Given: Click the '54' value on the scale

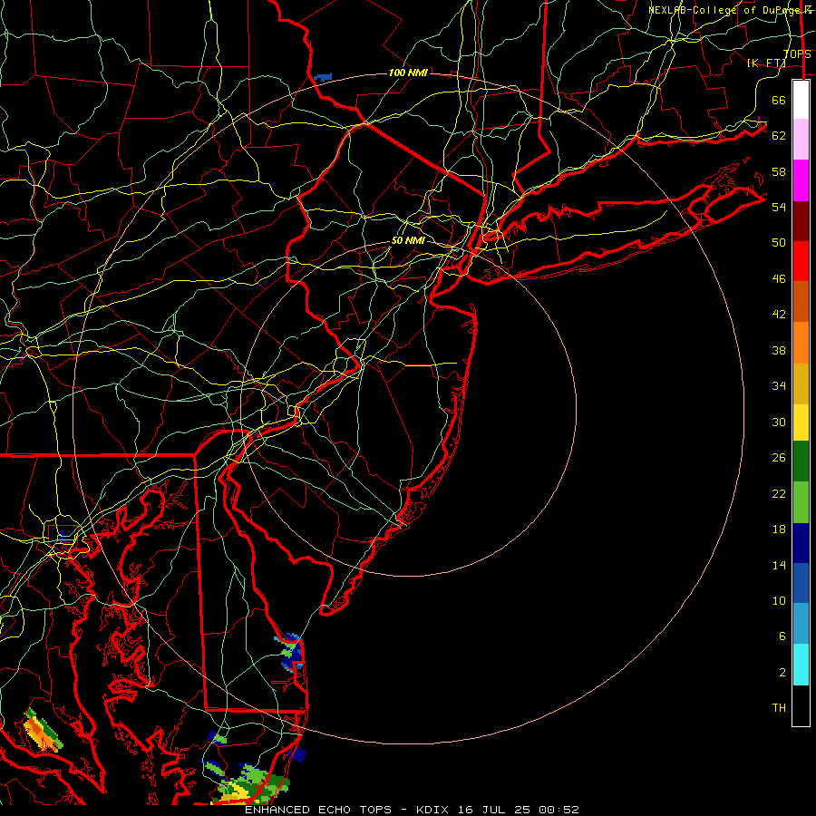Looking at the screenshot, I should tap(779, 207).
